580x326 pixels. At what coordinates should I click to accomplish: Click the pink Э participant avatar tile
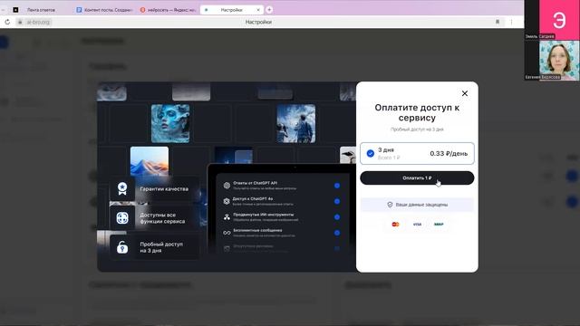[x=559, y=20]
